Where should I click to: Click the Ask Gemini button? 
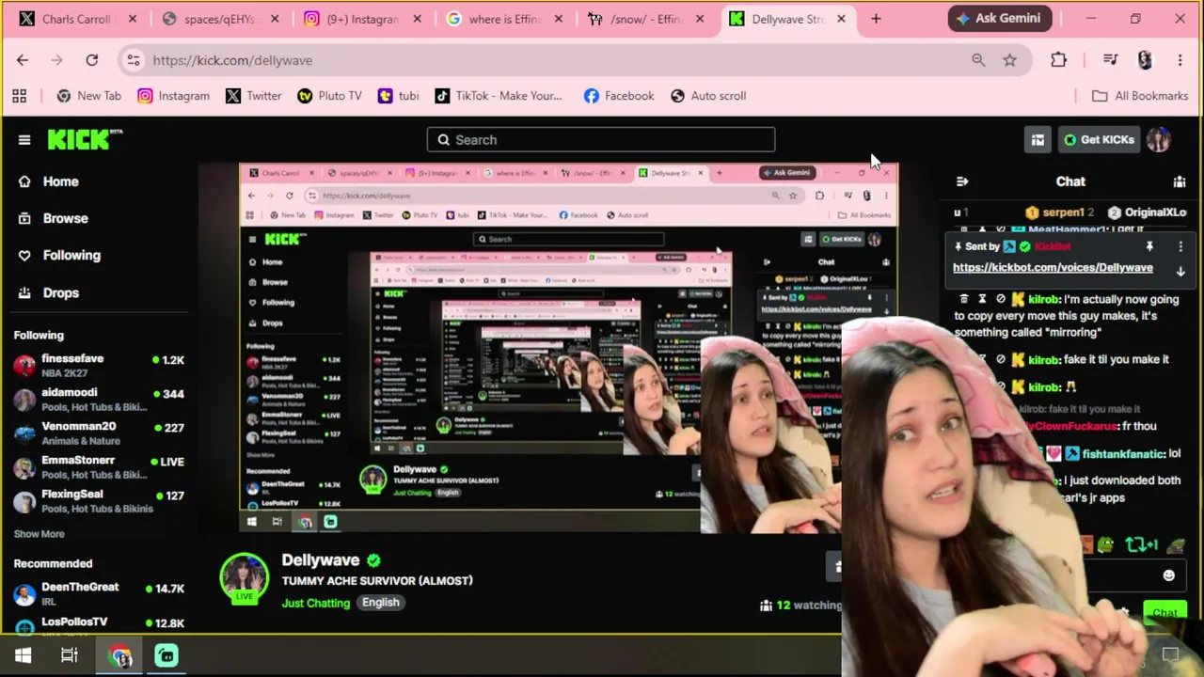(997, 18)
